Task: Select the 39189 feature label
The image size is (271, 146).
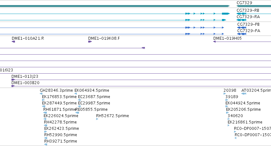Action: pyautogui.click(x=232, y=96)
